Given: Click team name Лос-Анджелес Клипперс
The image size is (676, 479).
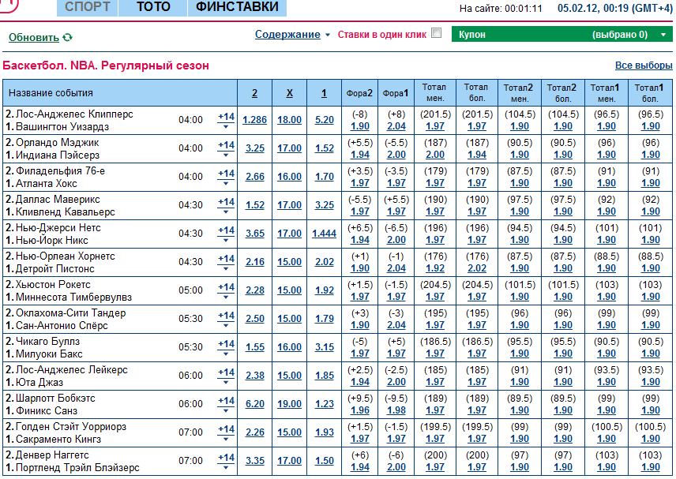Looking at the screenshot, I should point(74,114).
